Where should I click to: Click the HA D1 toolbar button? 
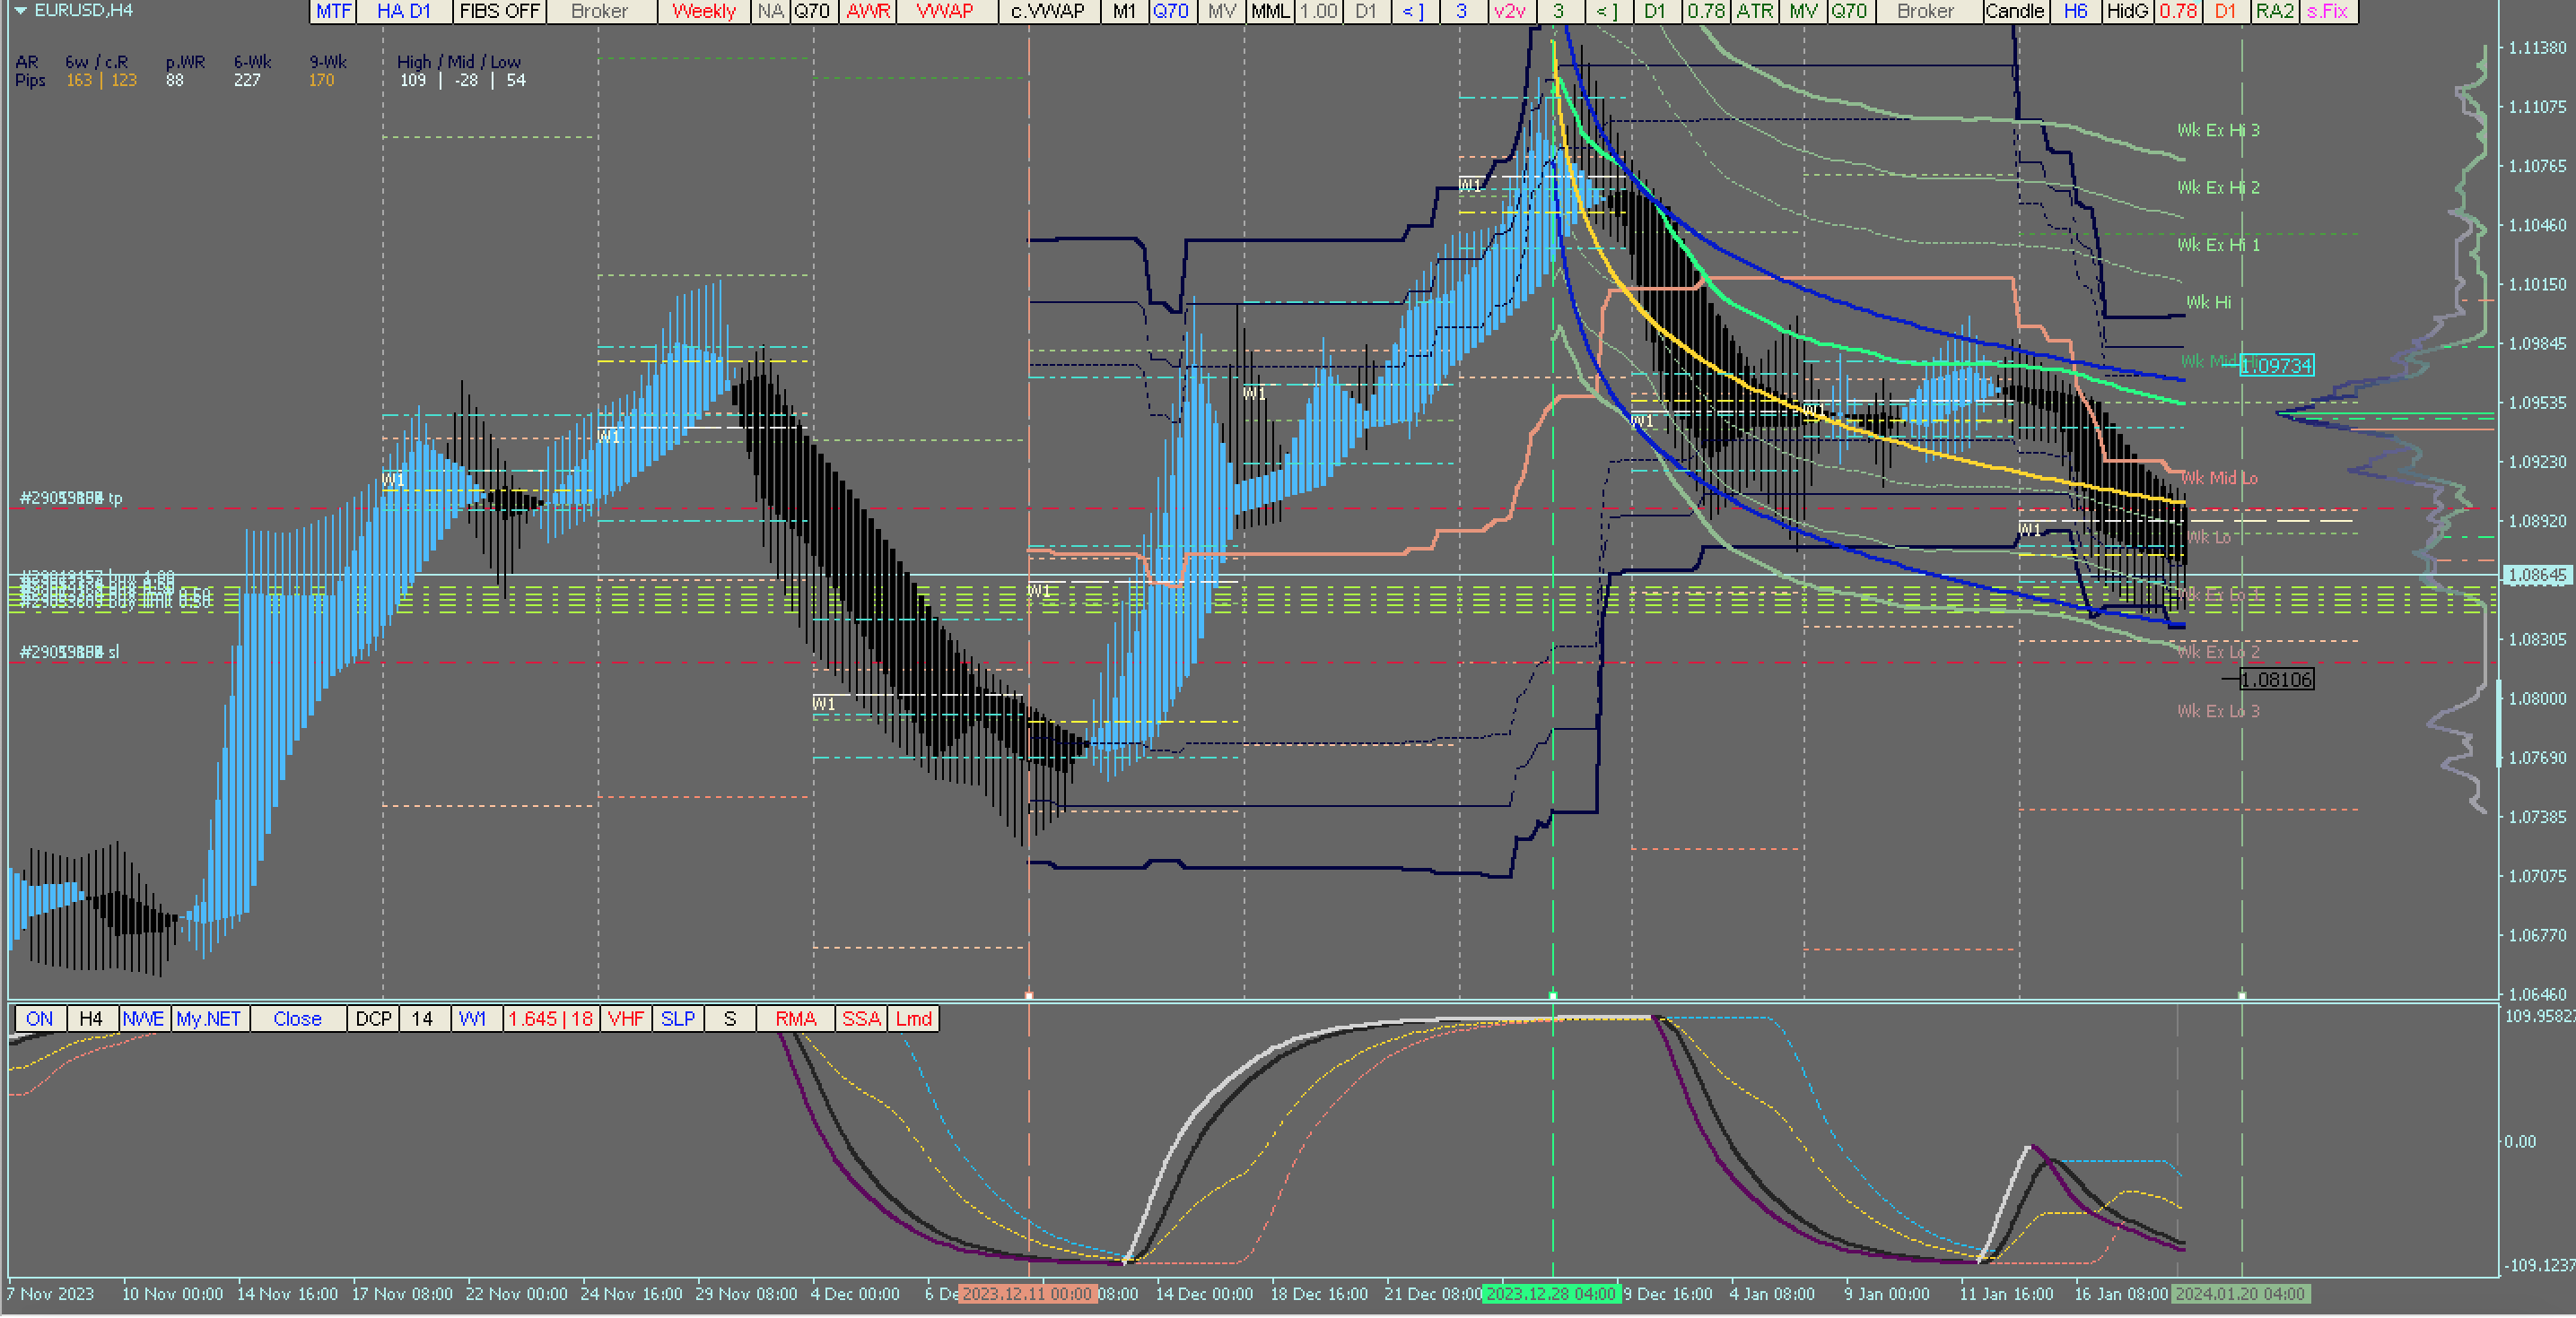403,11
